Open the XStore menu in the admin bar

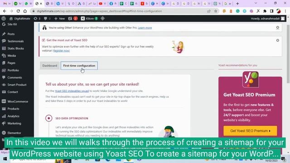point(89,19)
